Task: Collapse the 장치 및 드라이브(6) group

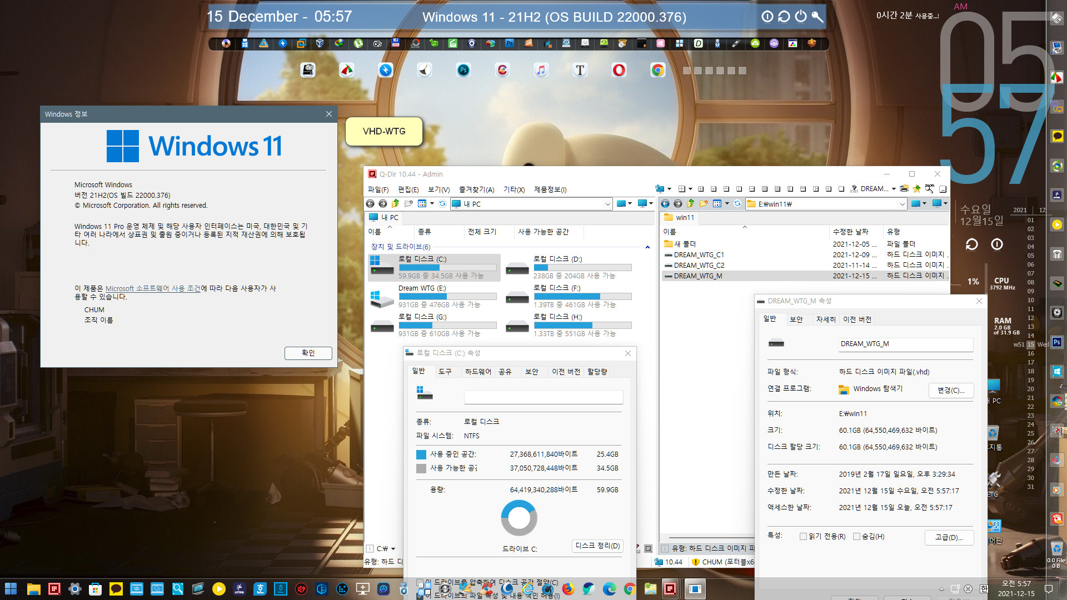Action: (x=647, y=247)
